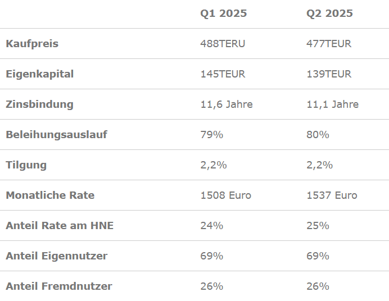Click the 11,1 Jahre value
The image size is (389, 301).
(332, 104)
